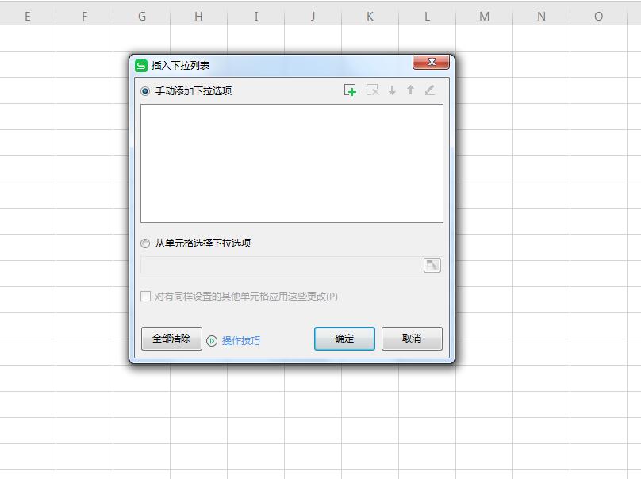Enable the 对有同样设置的其他单元格应用这些更改 checkbox

(x=145, y=296)
